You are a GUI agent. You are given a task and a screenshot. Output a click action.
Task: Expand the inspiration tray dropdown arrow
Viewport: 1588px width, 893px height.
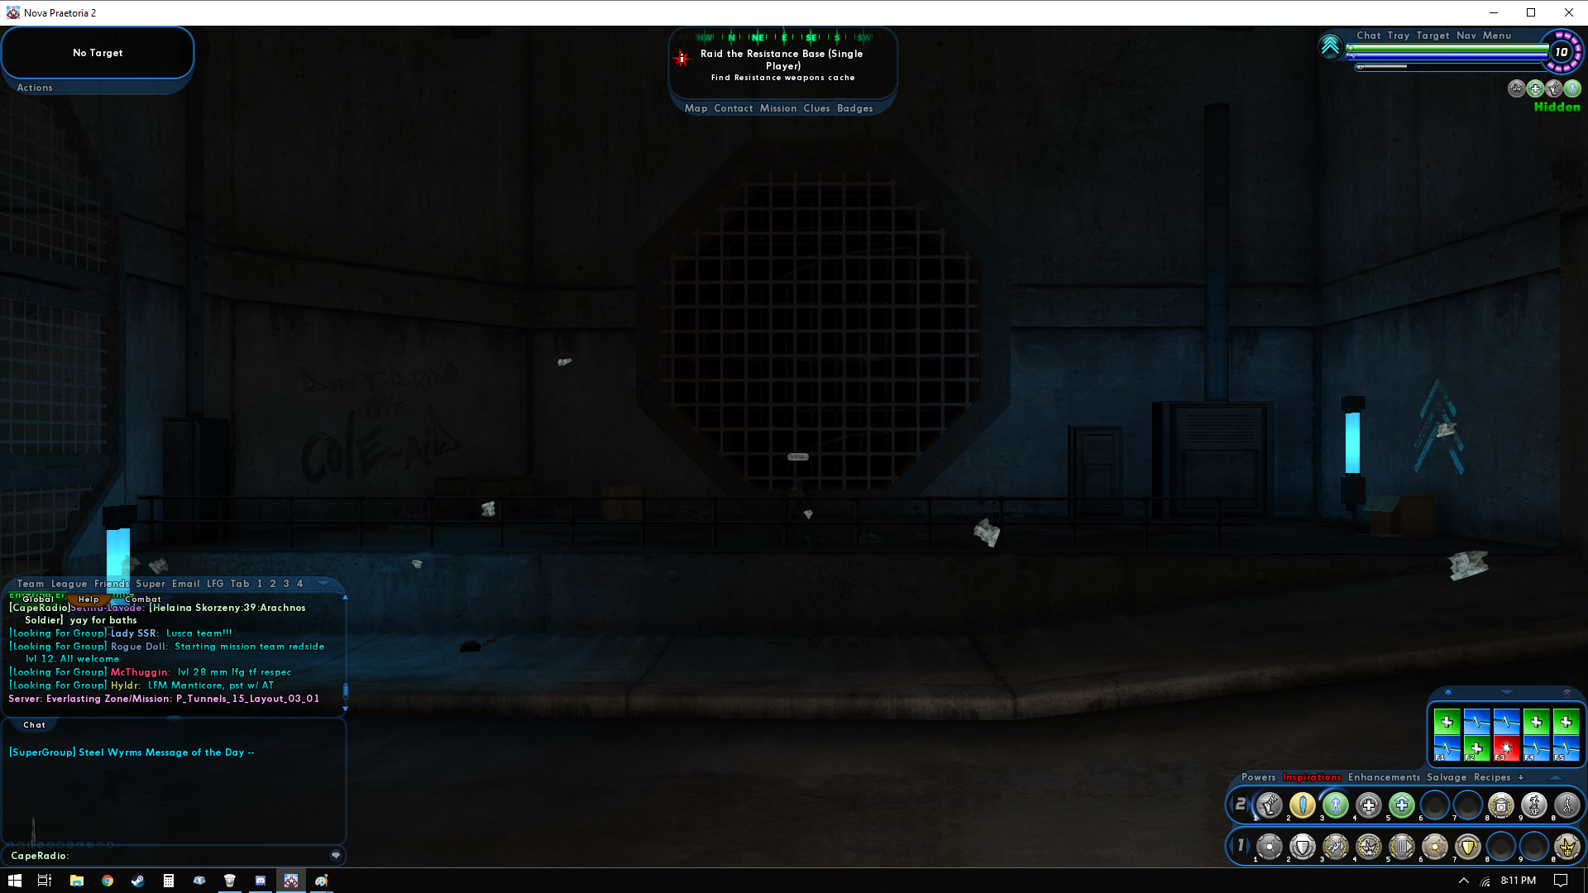pos(1506,692)
